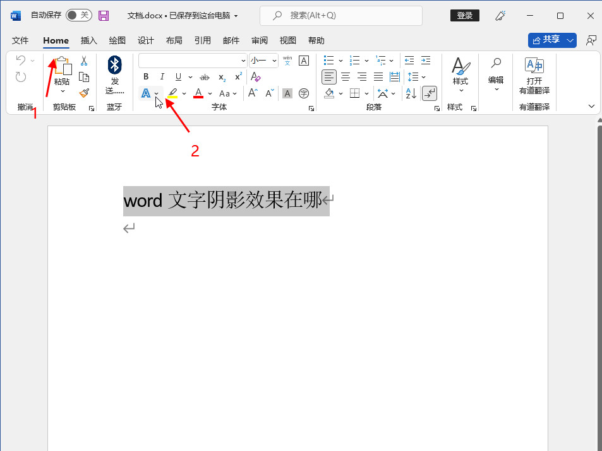Select the Format Painter brush
The image size is (602, 451).
click(84, 93)
